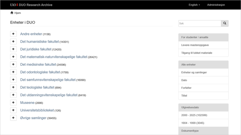Open Det utdanningsvitenskapelige fakultet link
Screen dimensions: 241x135
(x=49, y=95)
